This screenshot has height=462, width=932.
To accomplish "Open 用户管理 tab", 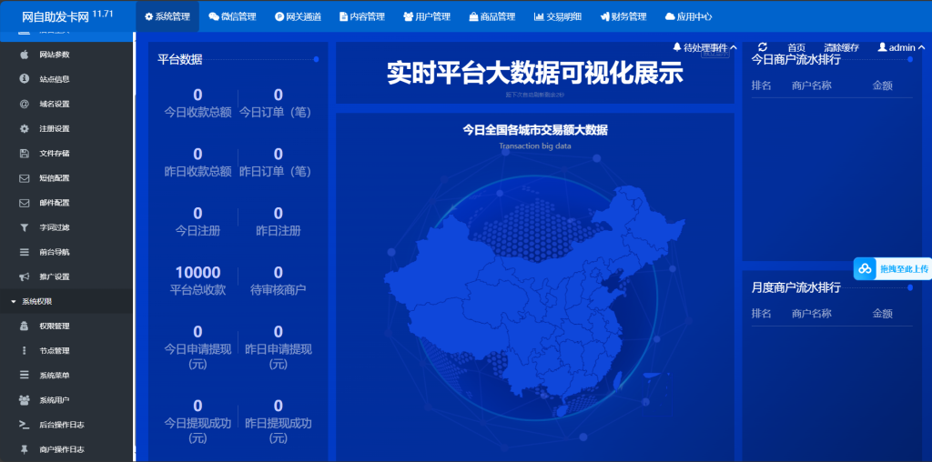I will click(427, 16).
